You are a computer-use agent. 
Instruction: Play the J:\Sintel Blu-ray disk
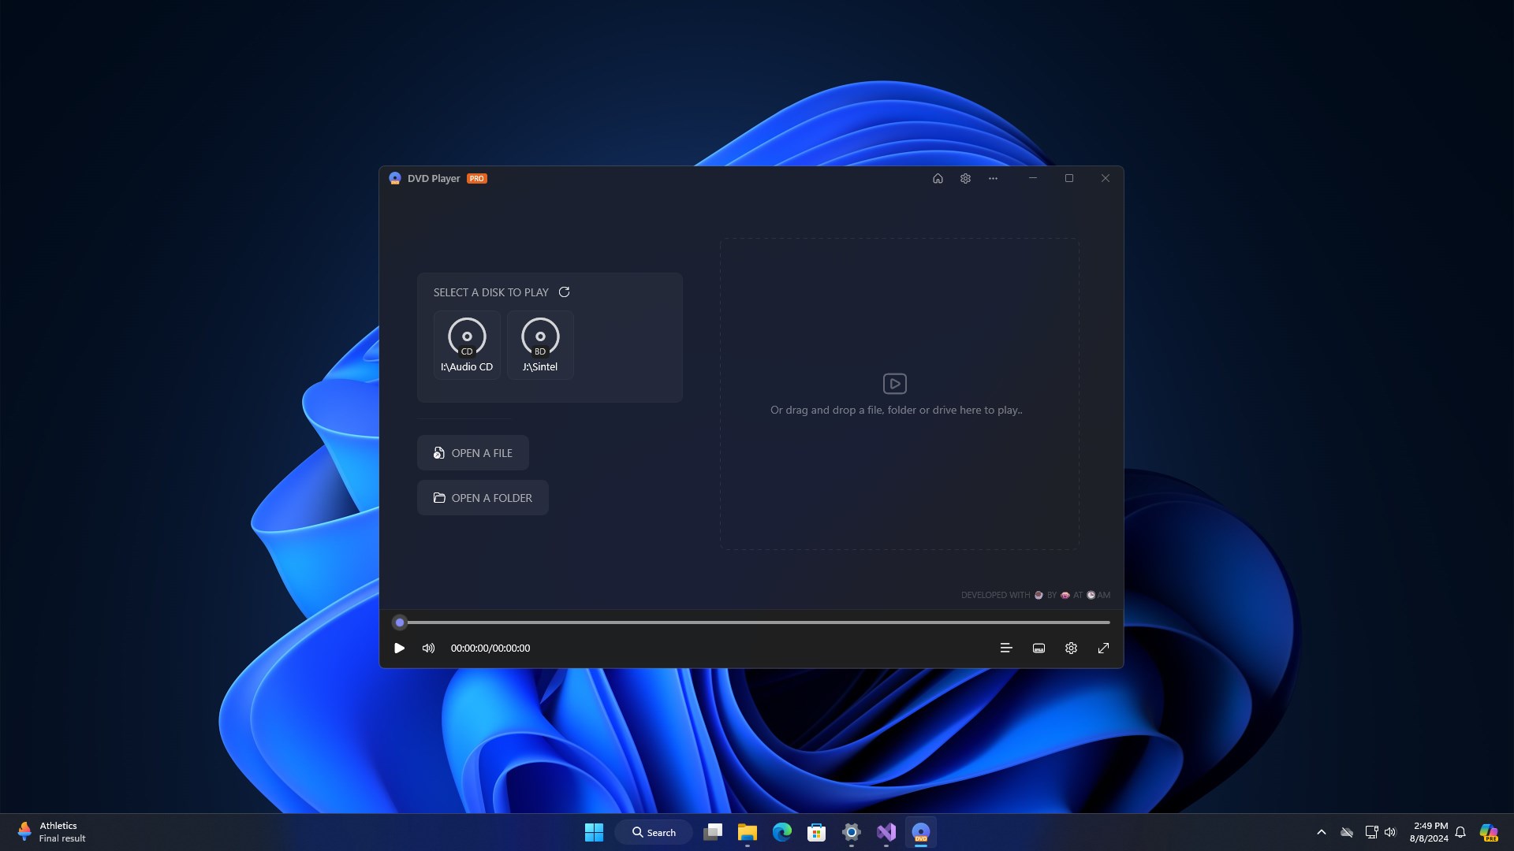(x=539, y=344)
